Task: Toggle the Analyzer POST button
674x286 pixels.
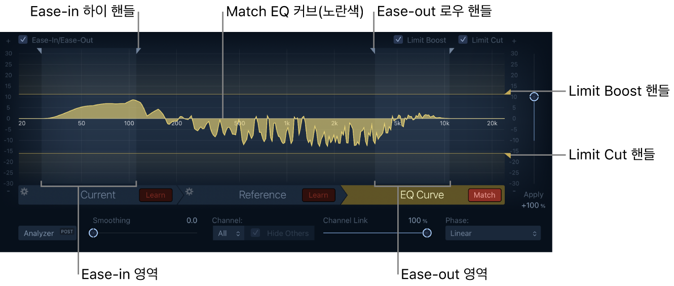Action: [48, 233]
